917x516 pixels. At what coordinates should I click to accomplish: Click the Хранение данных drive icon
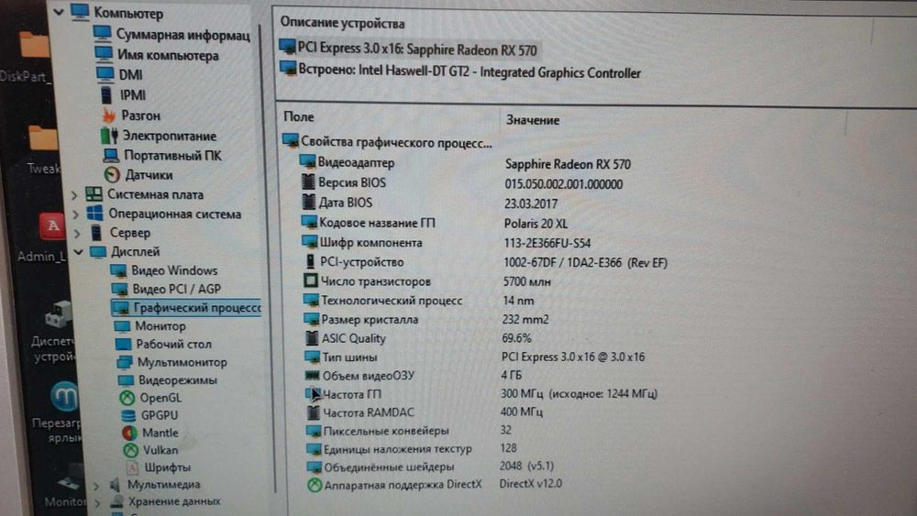[x=117, y=501]
